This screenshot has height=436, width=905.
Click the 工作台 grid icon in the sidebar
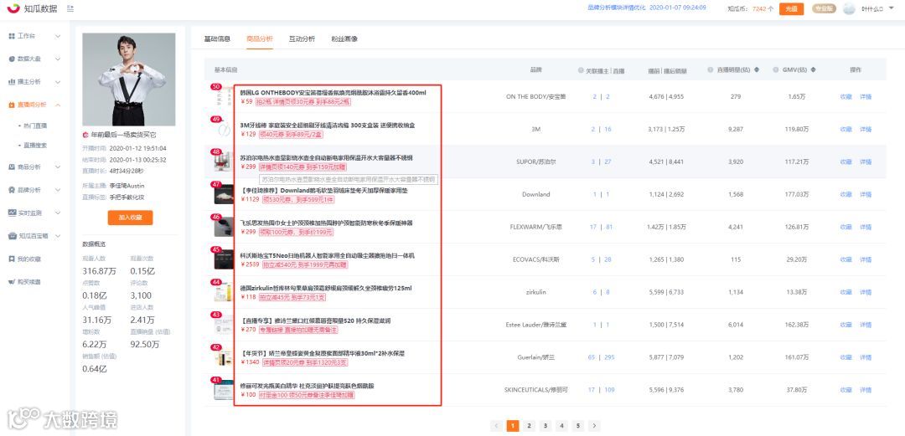(12, 36)
